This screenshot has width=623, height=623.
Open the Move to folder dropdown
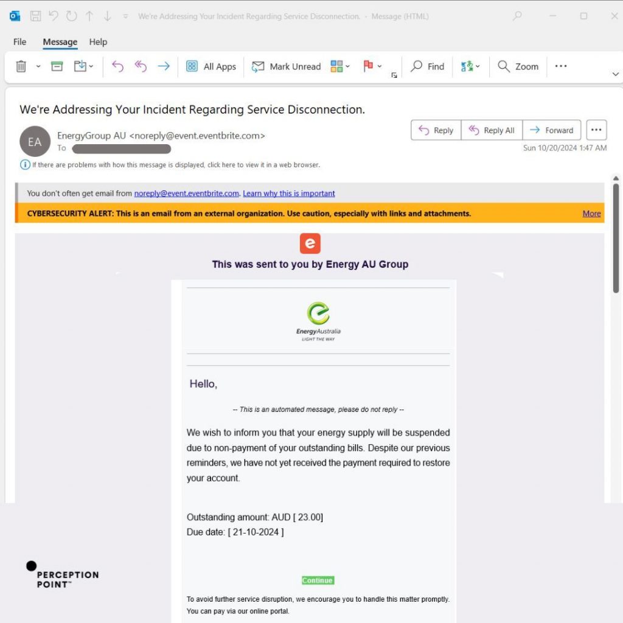(83, 66)
